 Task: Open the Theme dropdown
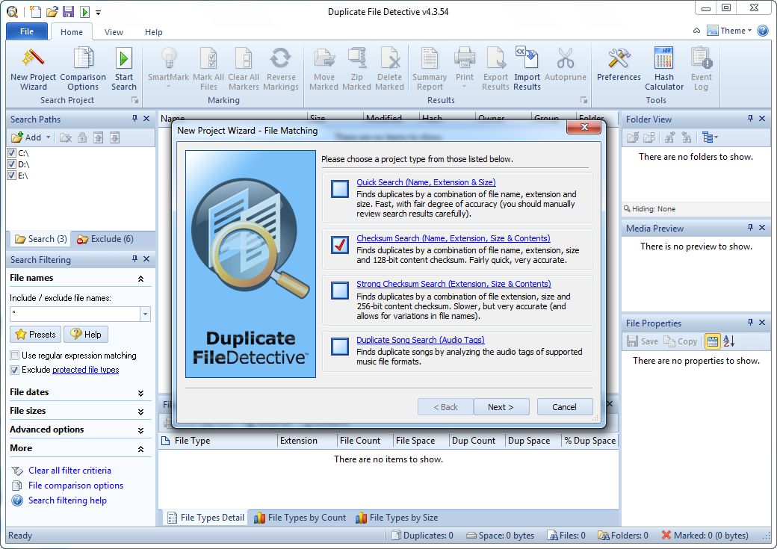coord(729,31)
